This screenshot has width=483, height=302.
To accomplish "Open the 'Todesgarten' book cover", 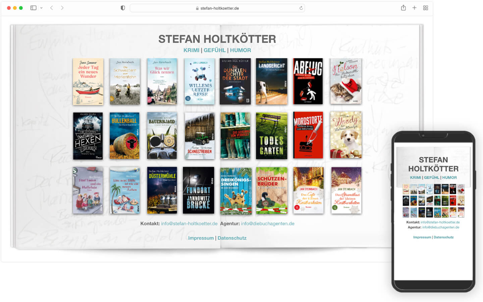I will 272,136.
